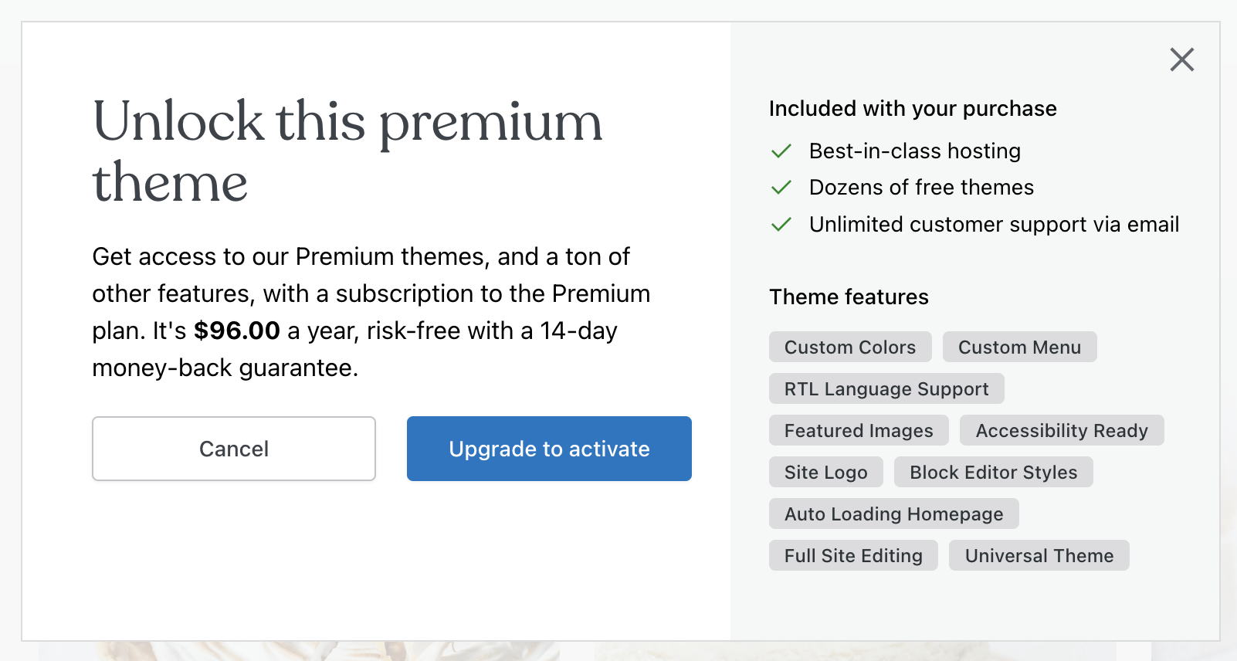Click the checkmark beside Unlimited customer support
The width and height of the screenshot is (1237, 661).
(x=781, y=225)
